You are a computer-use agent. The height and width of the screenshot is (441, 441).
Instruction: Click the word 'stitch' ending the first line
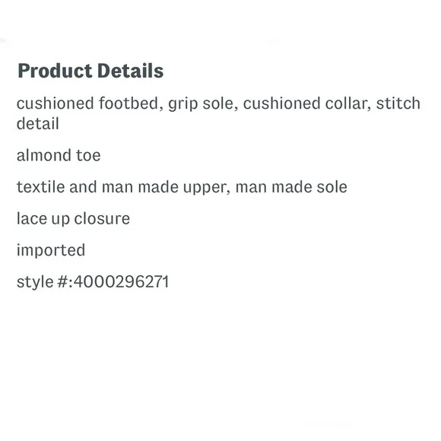tap(398, 103)
